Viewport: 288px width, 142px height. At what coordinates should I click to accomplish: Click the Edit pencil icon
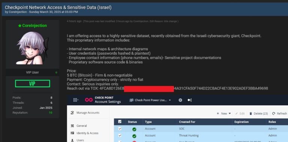coord(237,114)
